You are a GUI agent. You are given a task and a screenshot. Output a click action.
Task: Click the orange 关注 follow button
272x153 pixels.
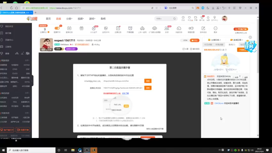tap(194, 40)
